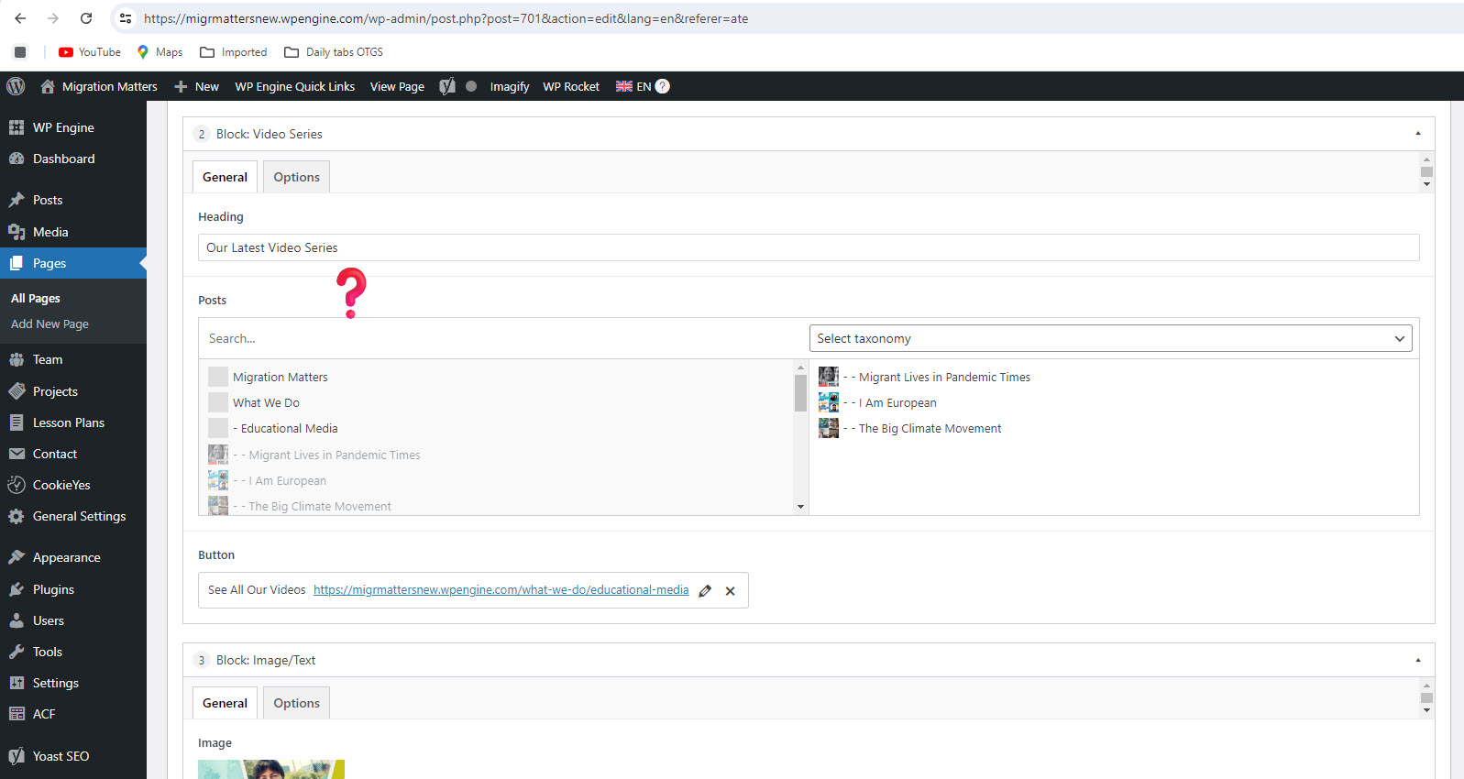
Task: Edit the See All Our Videos link (pencil)
Action: pyautogui.click(x=705, y=591)
